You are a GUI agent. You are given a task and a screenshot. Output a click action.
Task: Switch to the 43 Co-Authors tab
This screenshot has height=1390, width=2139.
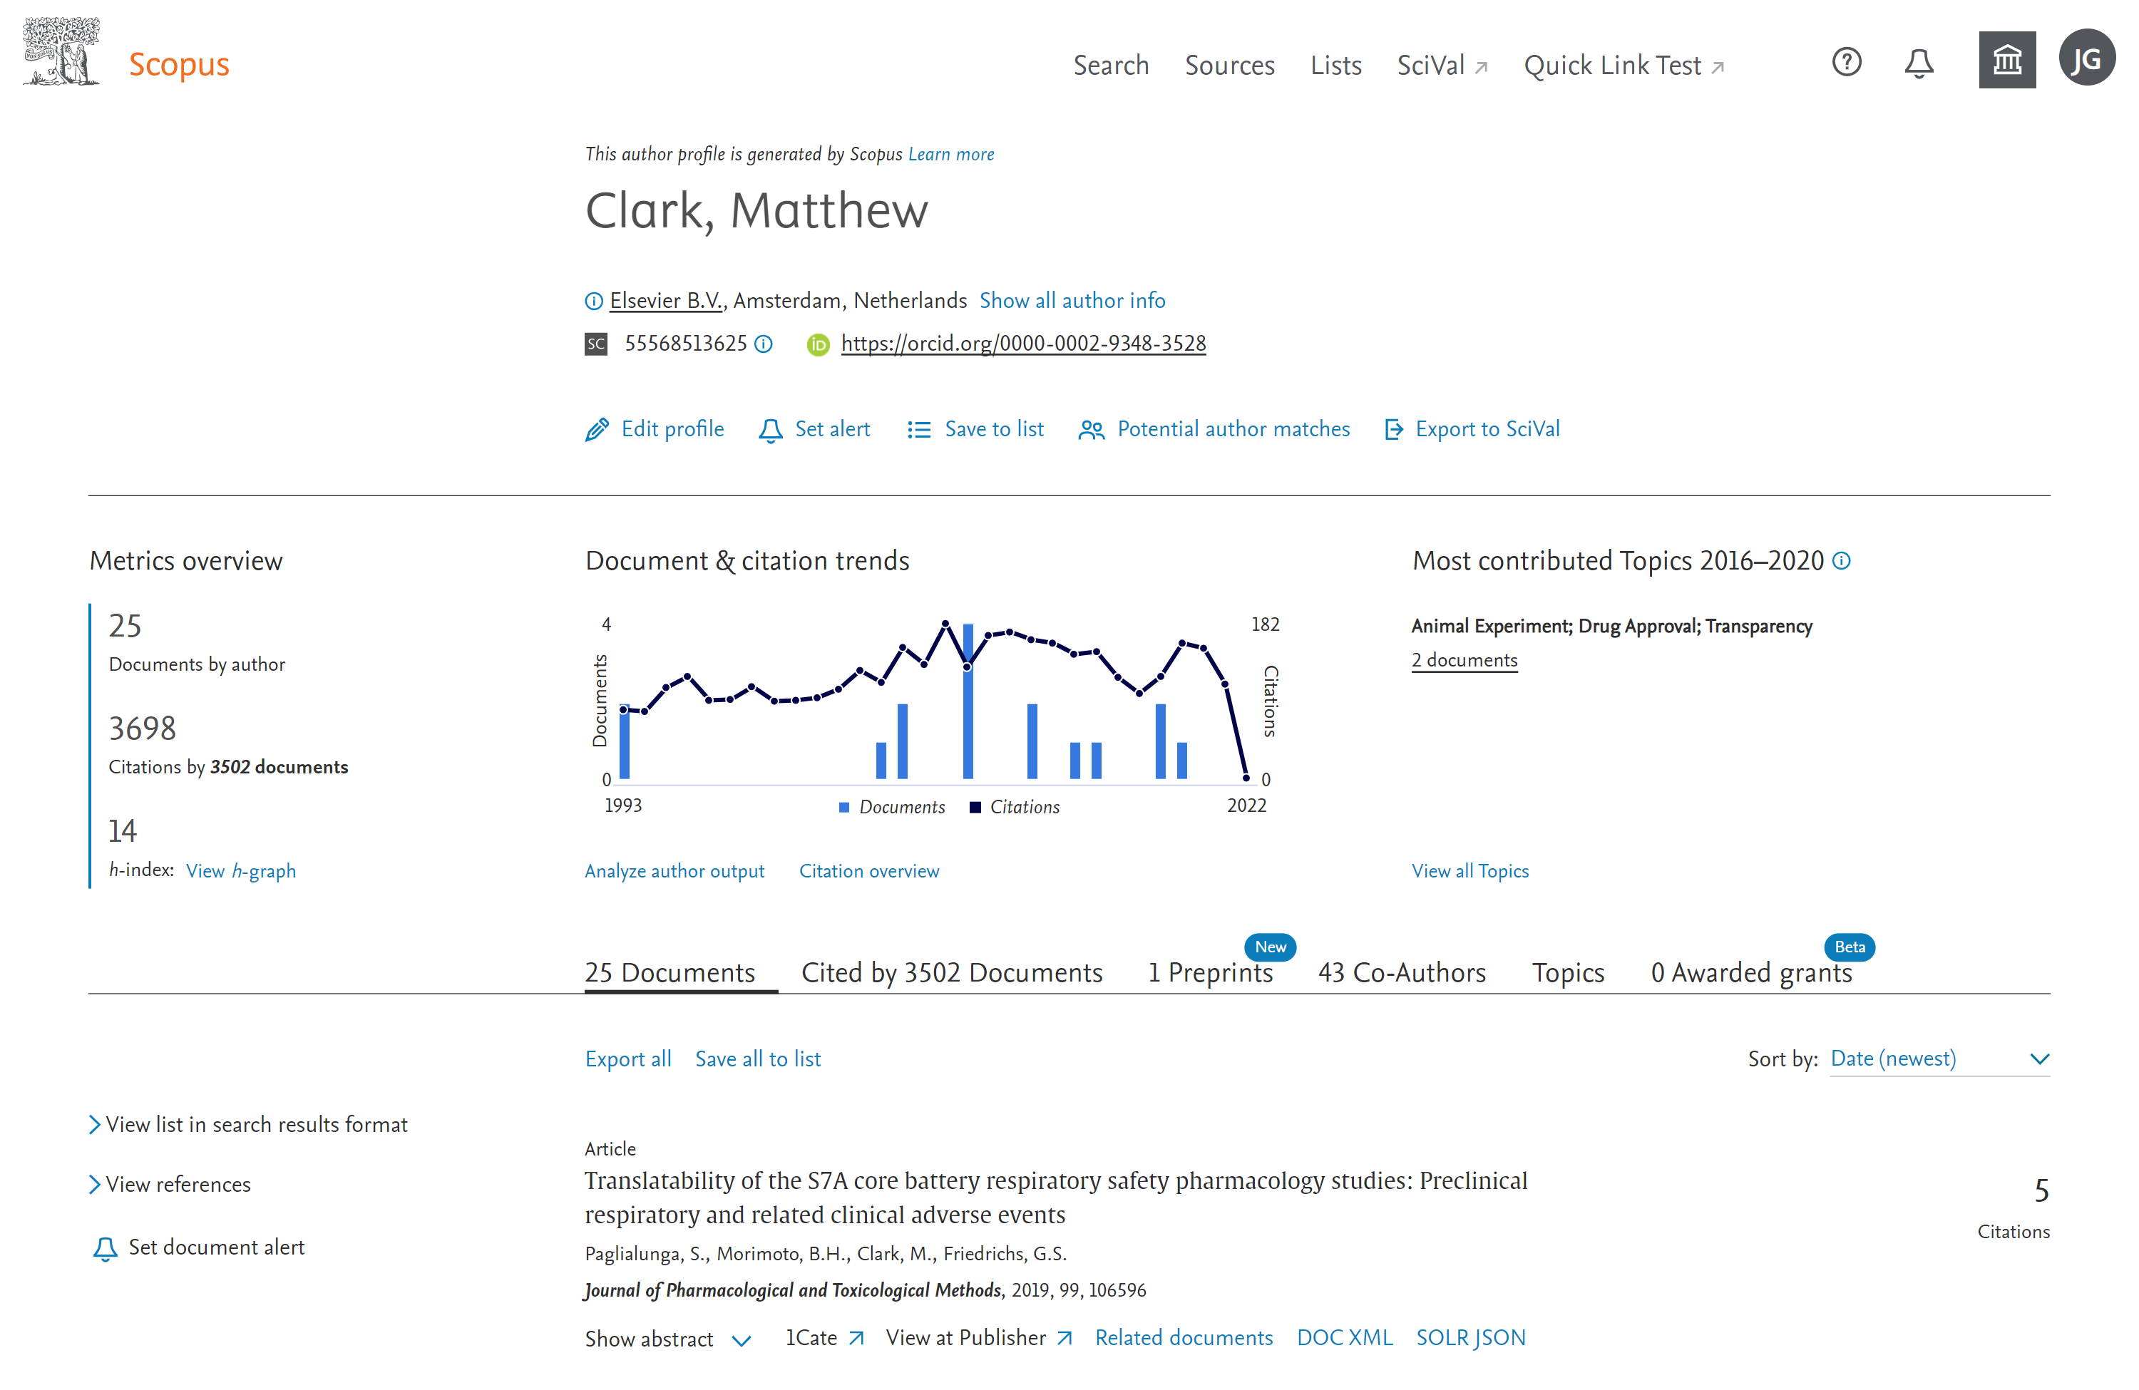pyautogui.click(x=1402, y=972)
